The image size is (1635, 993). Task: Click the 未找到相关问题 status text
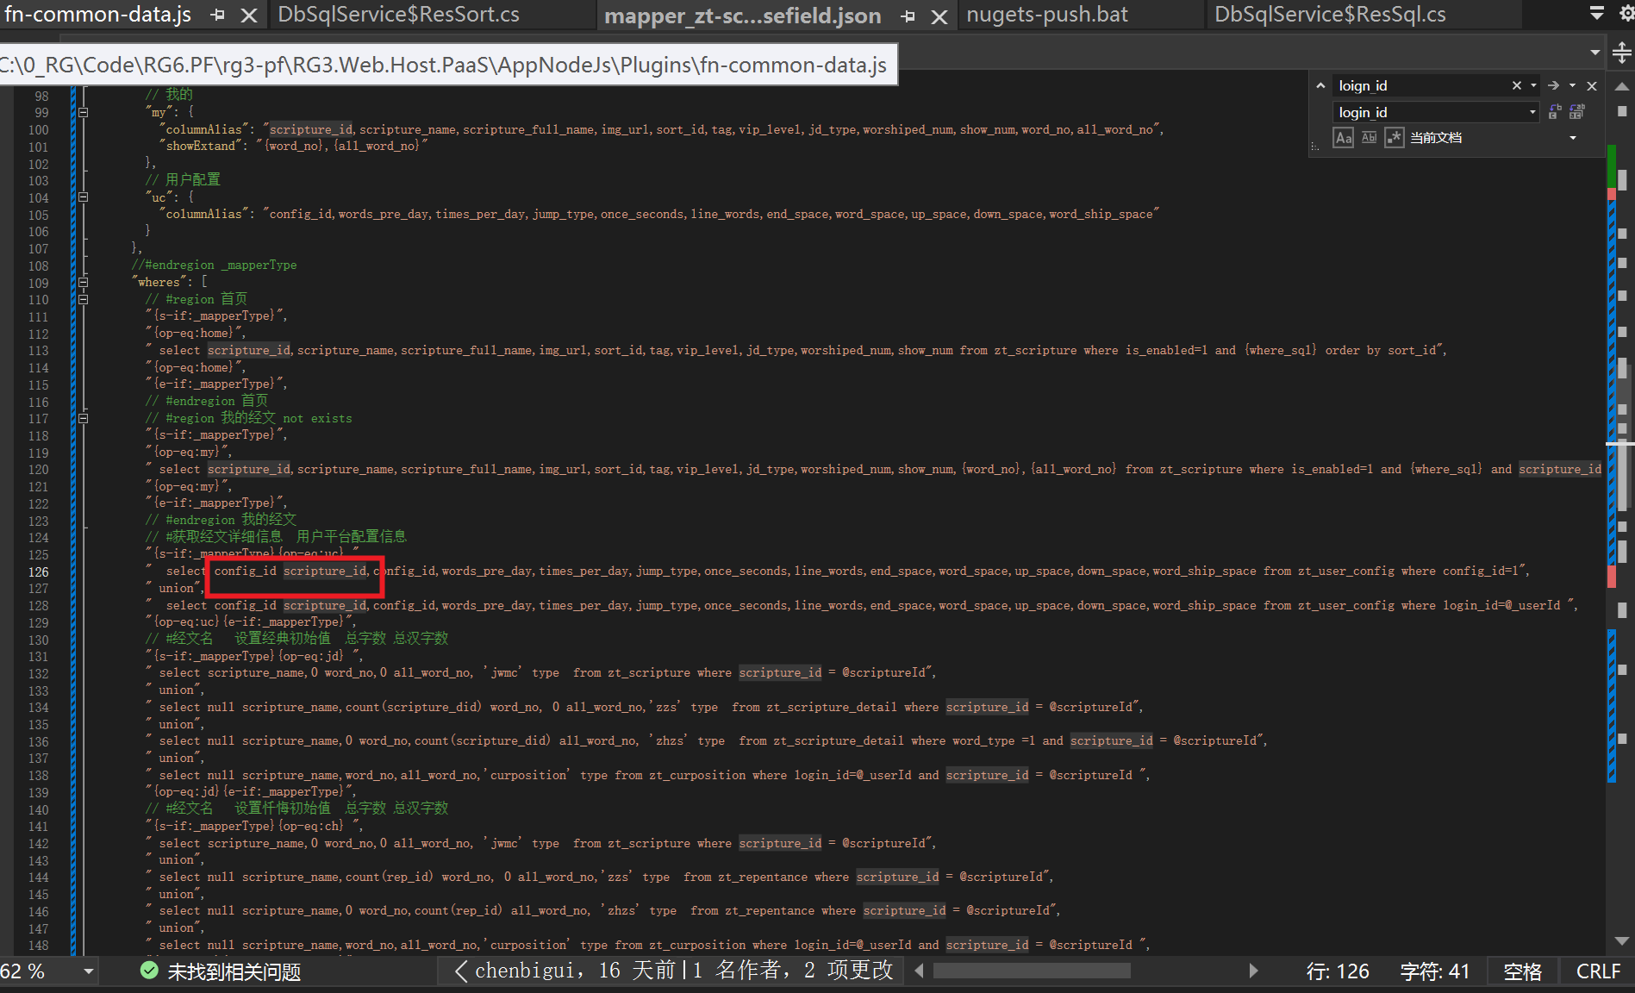(x=234, y=971)
